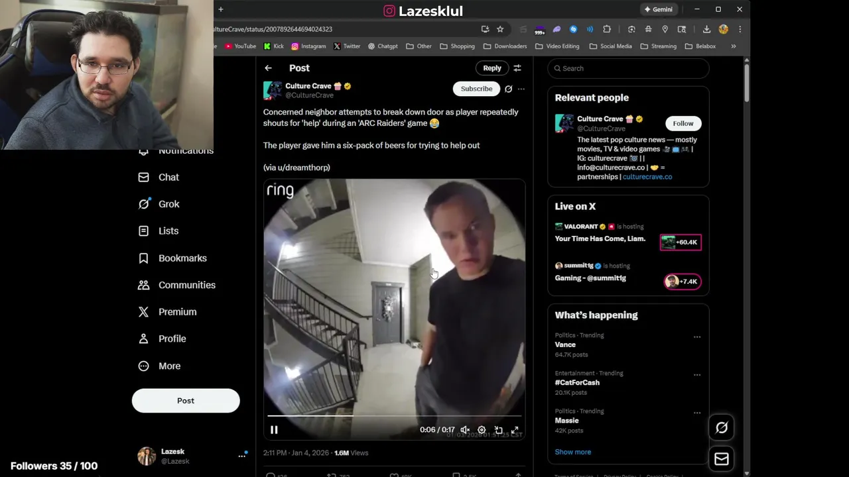Viewport: 849px width, 477px height.
Task: Open Lazesk account switcher dots
Action: point(241,456)
